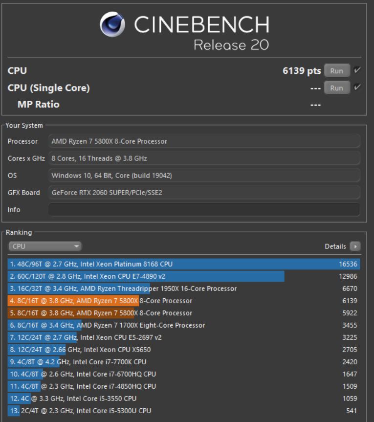Select ranking row Intel Core i7-4850HQ

coord(184,386)
